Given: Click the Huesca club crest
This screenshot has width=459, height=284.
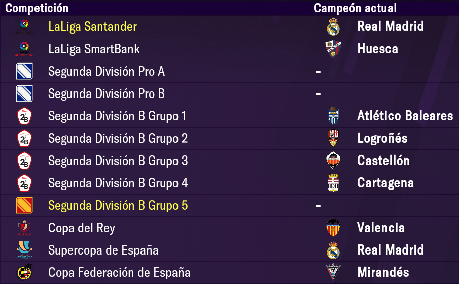Looking at the screenshot, I should [333, 49].
